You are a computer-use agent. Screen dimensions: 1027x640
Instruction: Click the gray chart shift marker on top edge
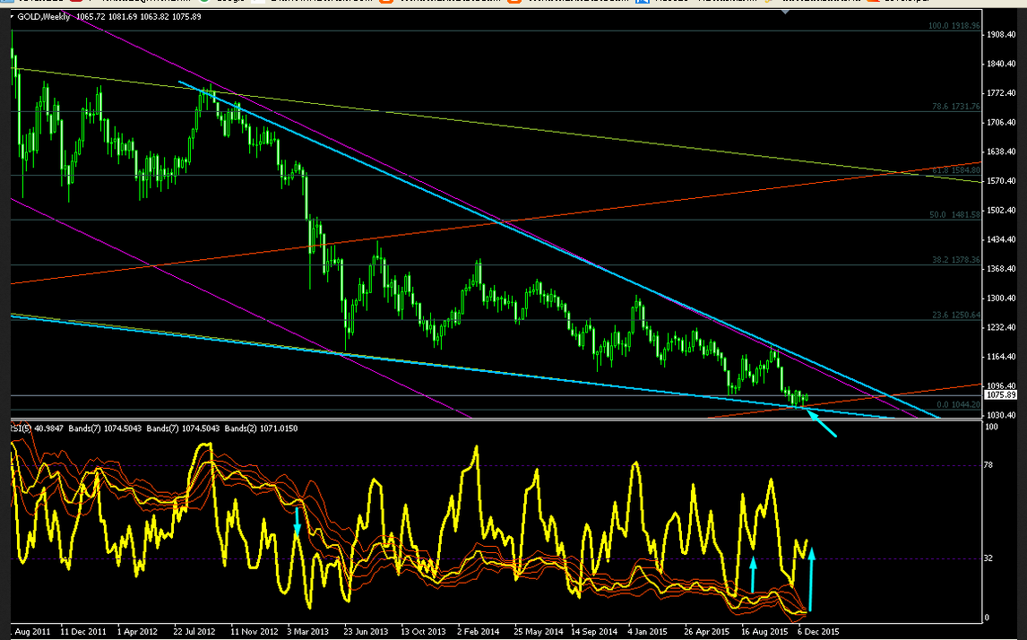pos(786,13)
